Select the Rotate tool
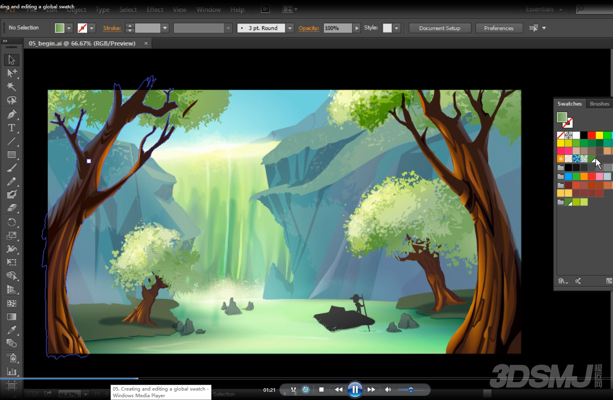 [x=11, y=222]
